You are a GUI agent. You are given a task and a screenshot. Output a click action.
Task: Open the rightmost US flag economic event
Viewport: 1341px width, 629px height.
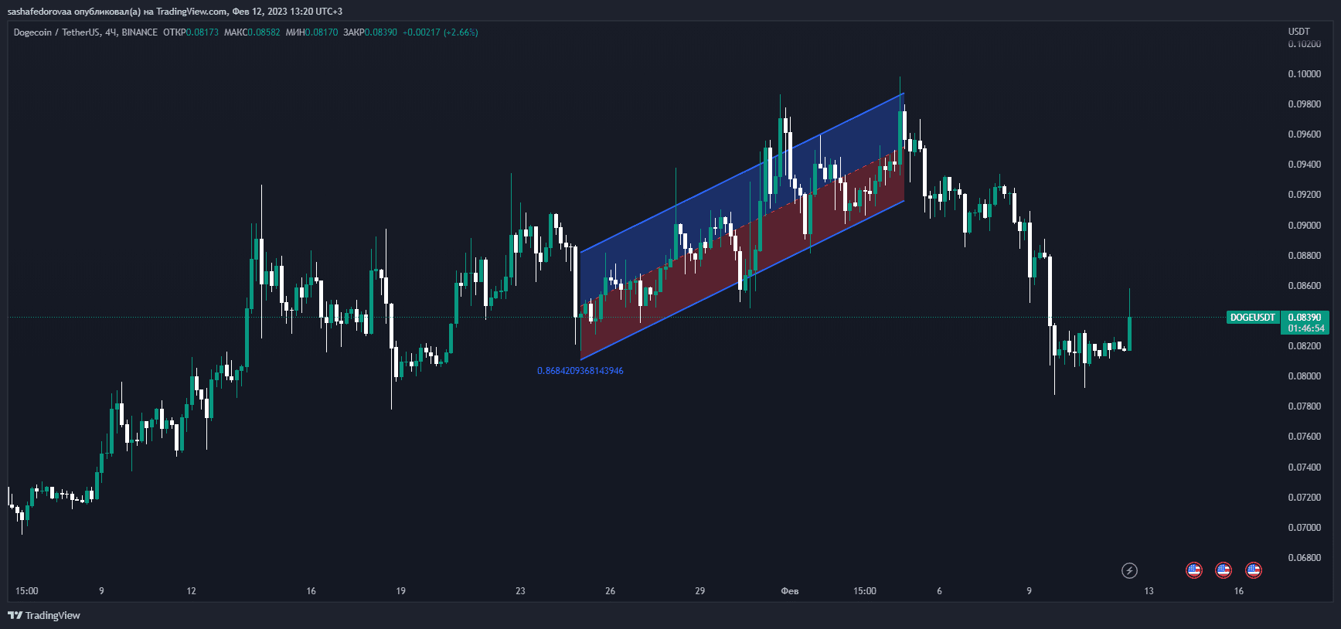[x=1254, y=570]
